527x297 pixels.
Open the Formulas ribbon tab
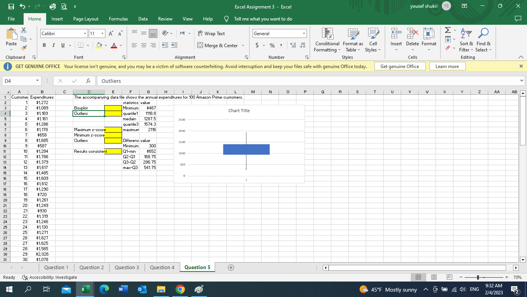[118, 19]
